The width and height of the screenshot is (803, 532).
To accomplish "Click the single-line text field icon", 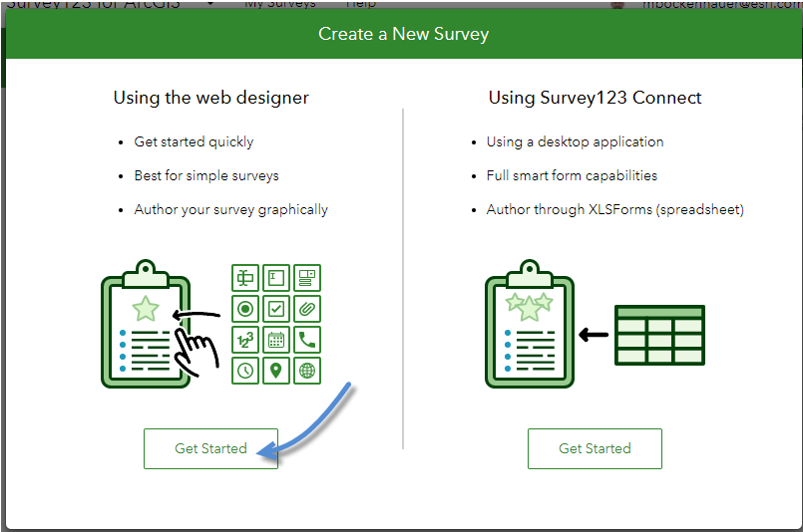I will (x=245, y=278).
